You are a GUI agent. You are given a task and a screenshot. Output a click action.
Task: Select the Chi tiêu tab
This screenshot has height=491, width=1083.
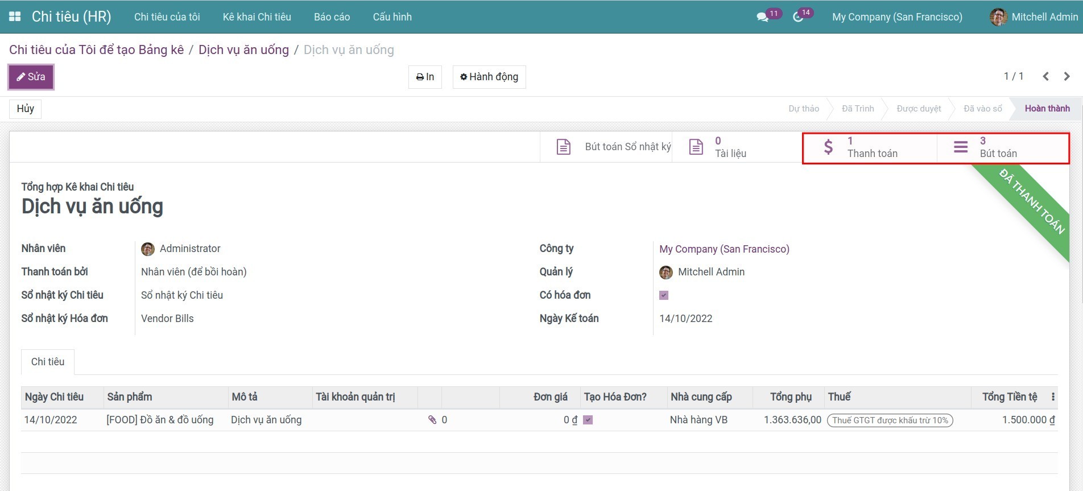[48, 362]
